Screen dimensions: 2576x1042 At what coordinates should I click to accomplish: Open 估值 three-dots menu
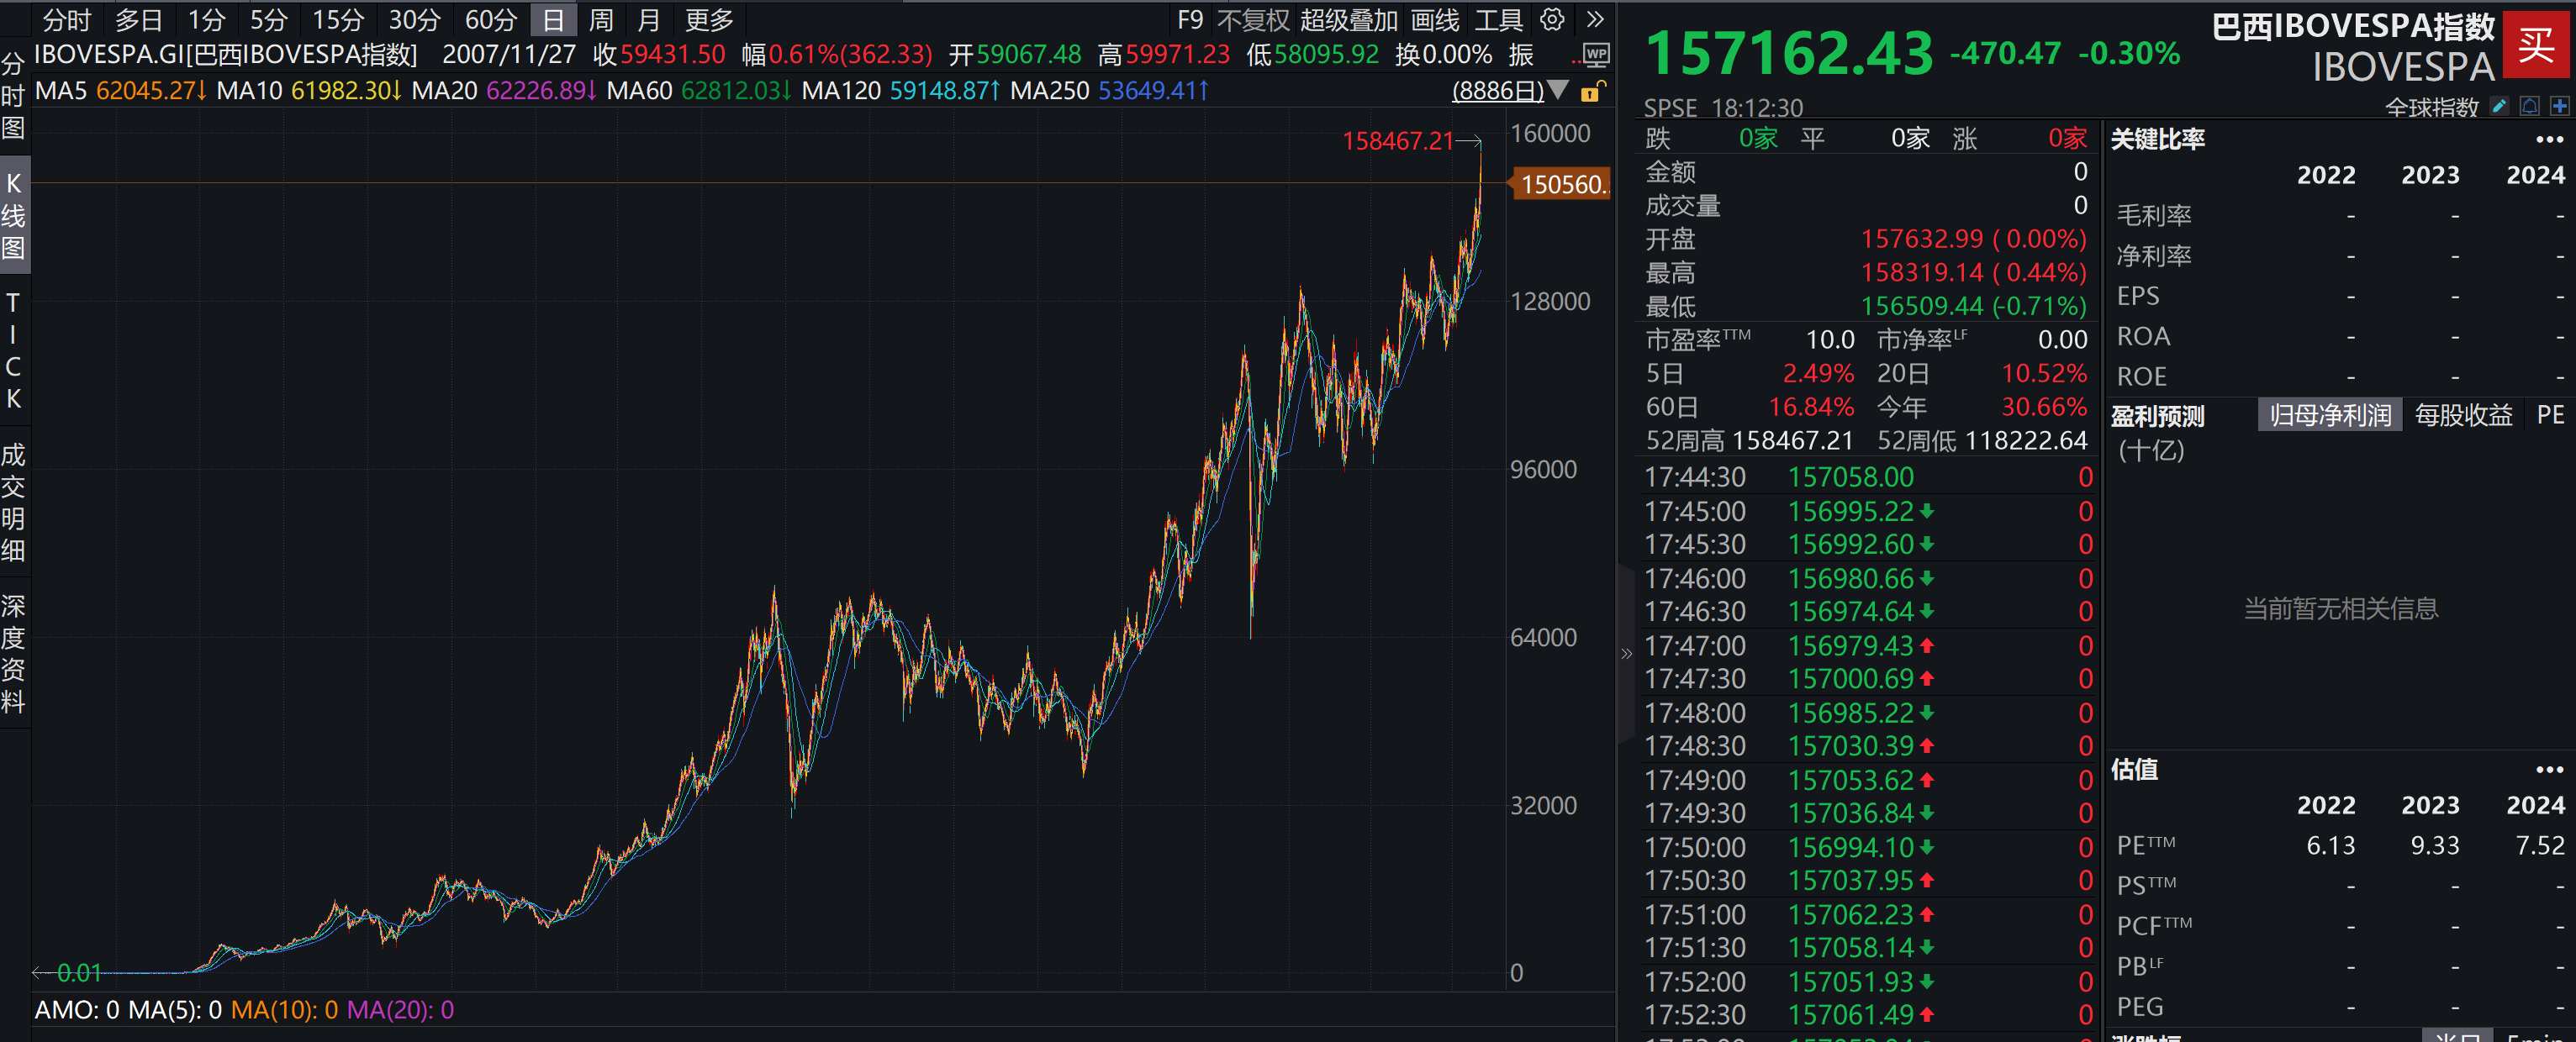pyautogui.click(x=2548, y=769)
